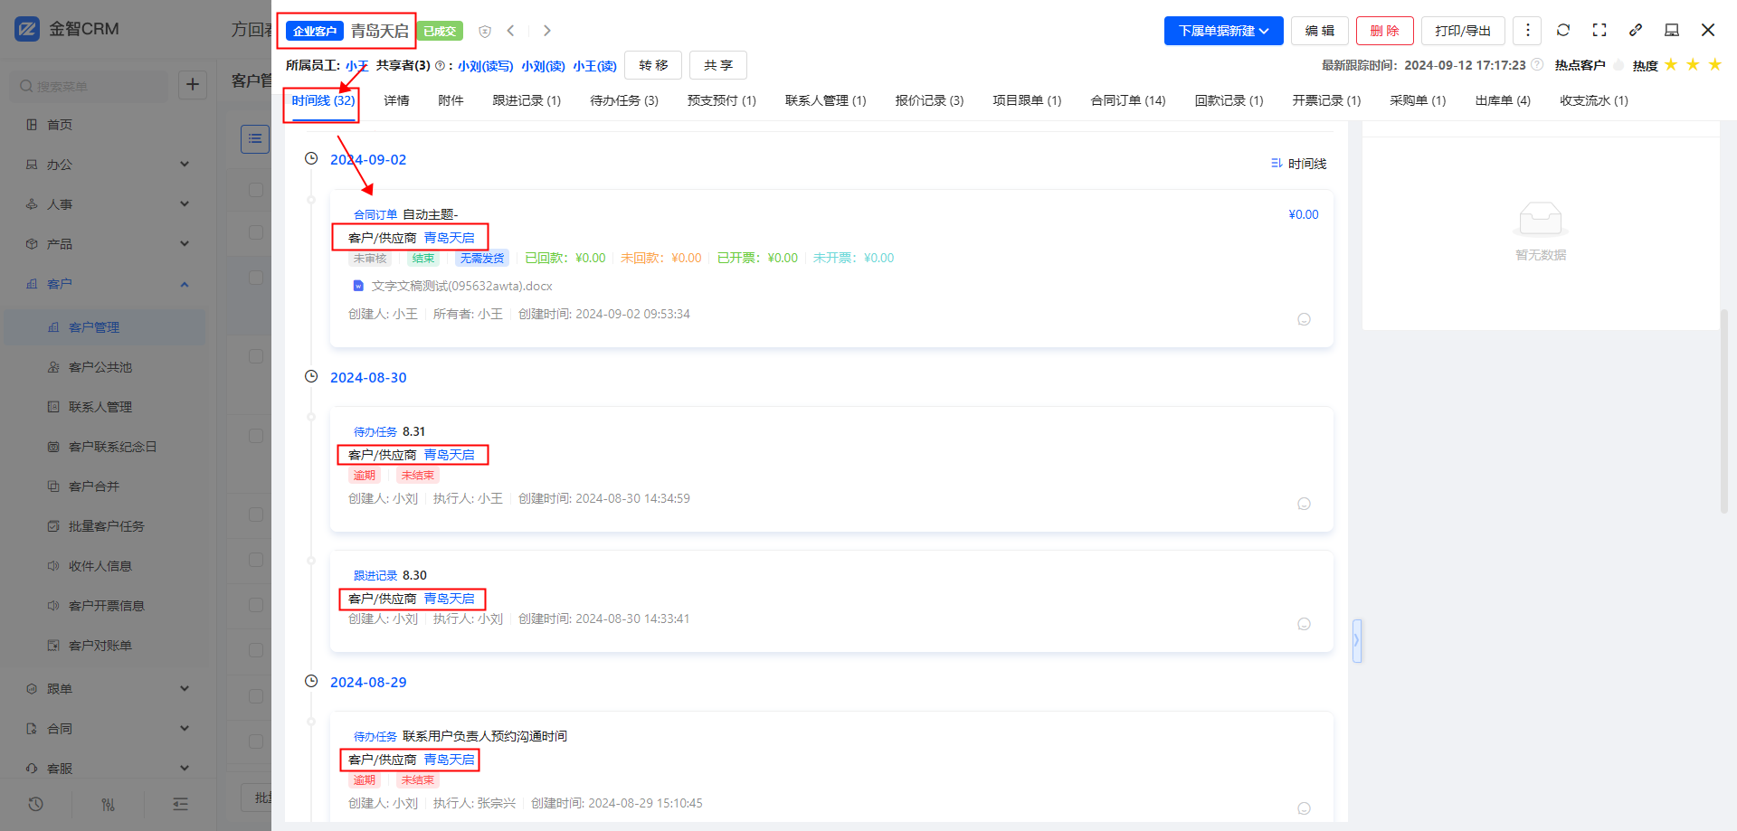This screenshot has width=1737, height=831.
Task: Click first heat rating star
Action: [1671, 65]
